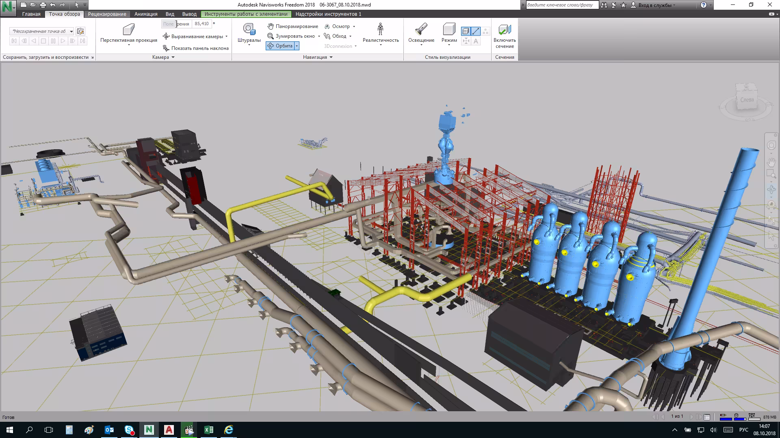
Task: Toggle the lines render style button
Action: coord(476,31)
